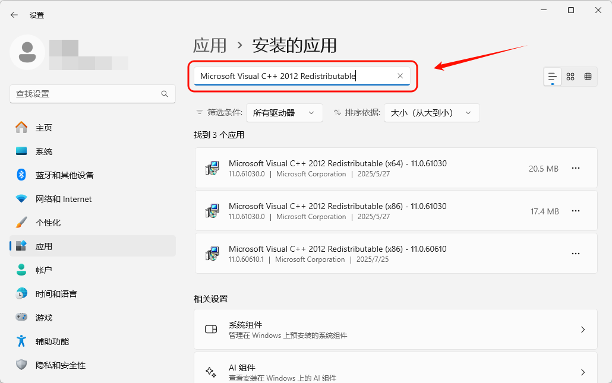The height and width of the screenshot is (383, 612).
Task: Open the 大小（从大到小）sort dropdown
Action: coord(432,113)
